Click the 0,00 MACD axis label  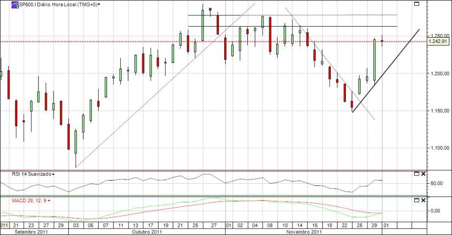coord(435,211)
